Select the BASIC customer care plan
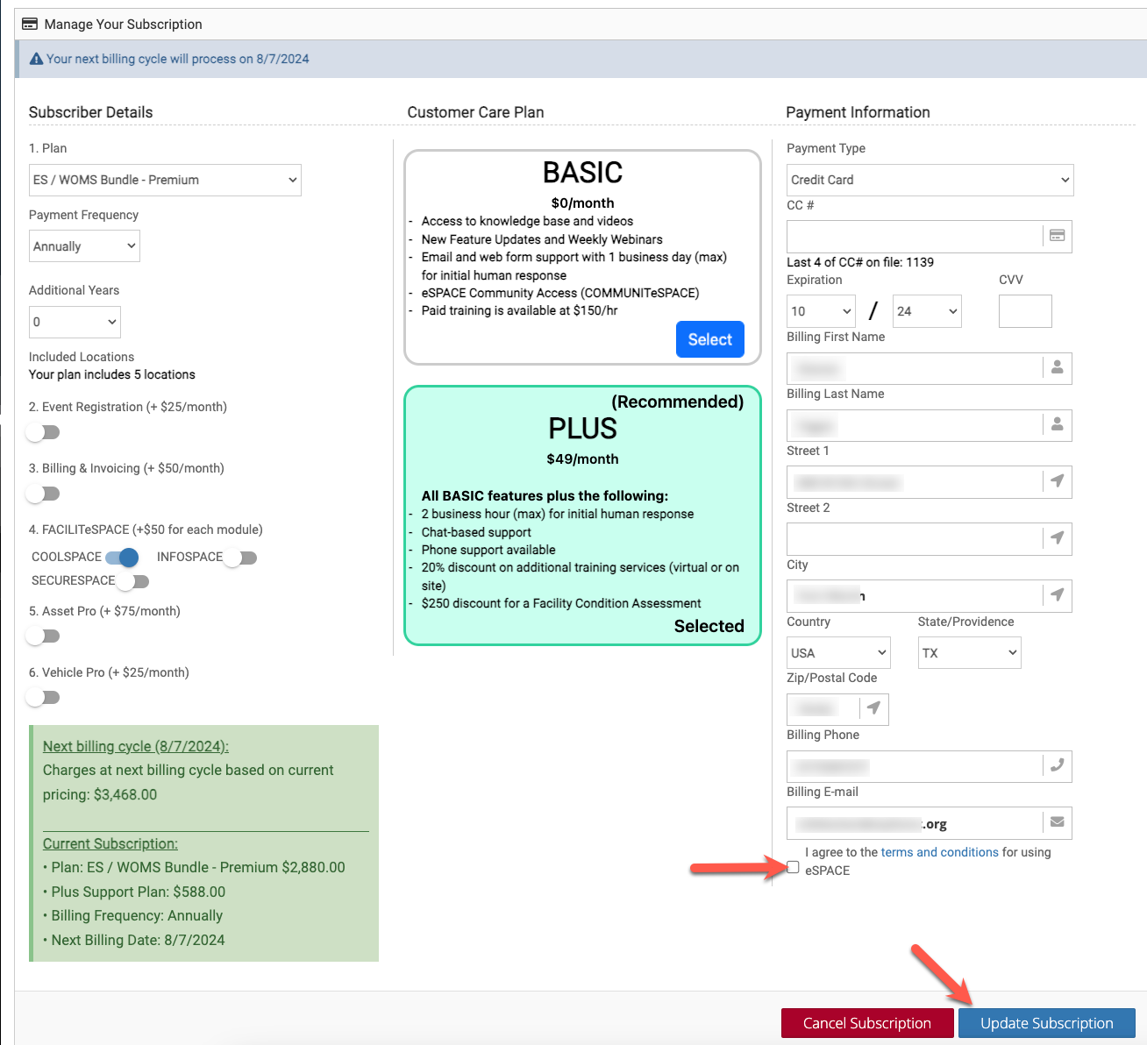 (710, 339)
